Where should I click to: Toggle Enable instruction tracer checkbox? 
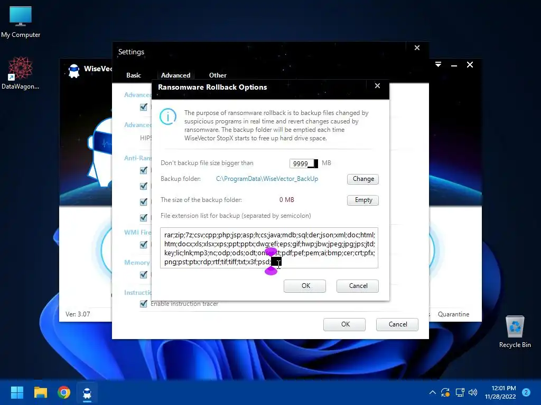click(144, 304)
